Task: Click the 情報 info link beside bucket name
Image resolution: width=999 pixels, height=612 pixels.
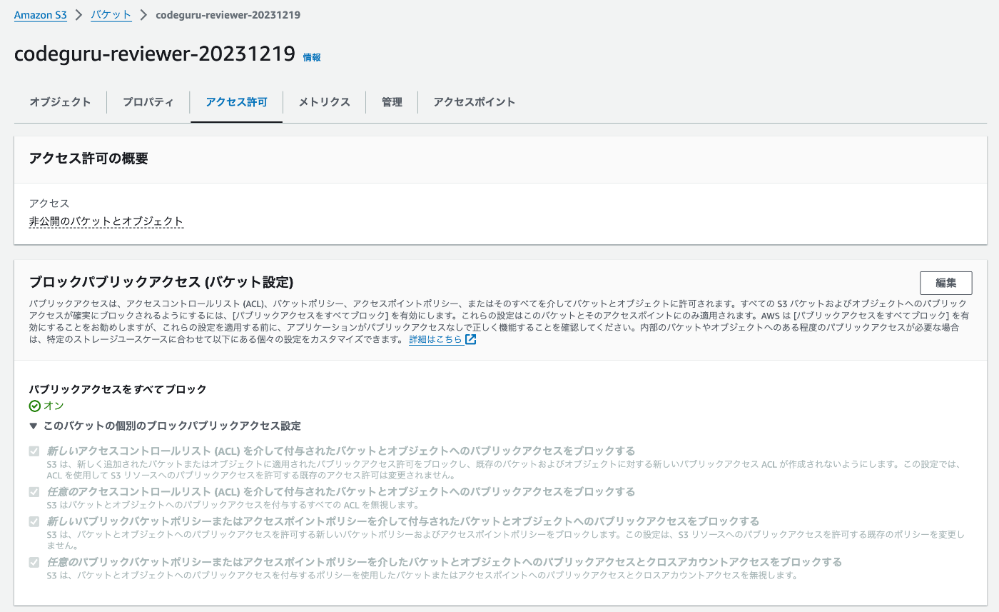Action: pyautogui.click(x=312, y=57)
